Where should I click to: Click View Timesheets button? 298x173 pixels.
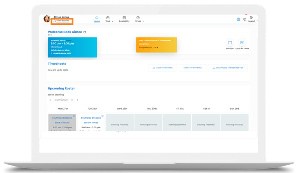[192, 68]
